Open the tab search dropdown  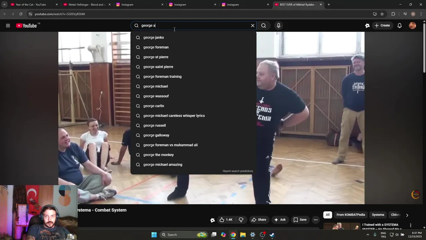tap(4, 5)
